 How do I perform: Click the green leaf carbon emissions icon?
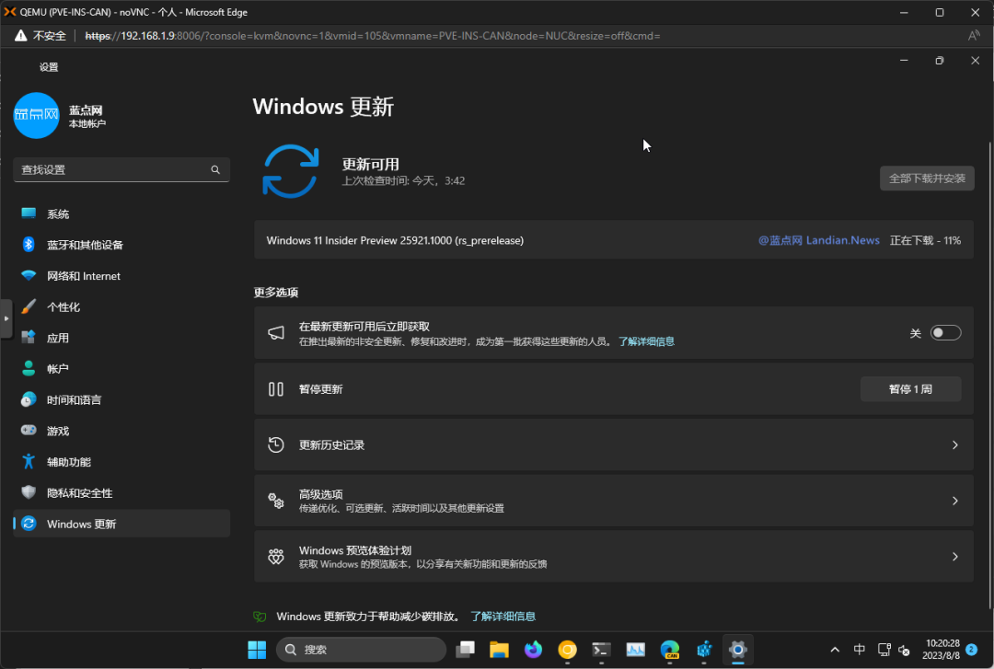tap(260, 616)
